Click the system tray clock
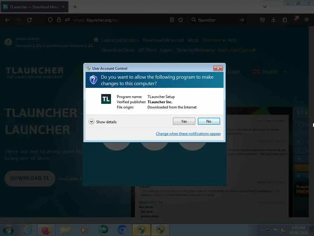 coord(298,230)
